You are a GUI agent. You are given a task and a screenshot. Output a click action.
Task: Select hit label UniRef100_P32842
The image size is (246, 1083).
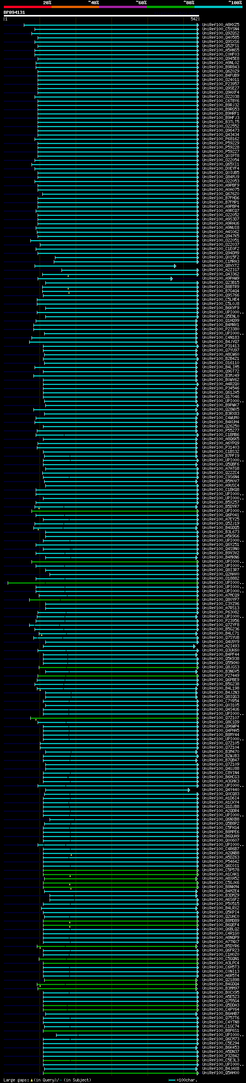point(221,1056)
